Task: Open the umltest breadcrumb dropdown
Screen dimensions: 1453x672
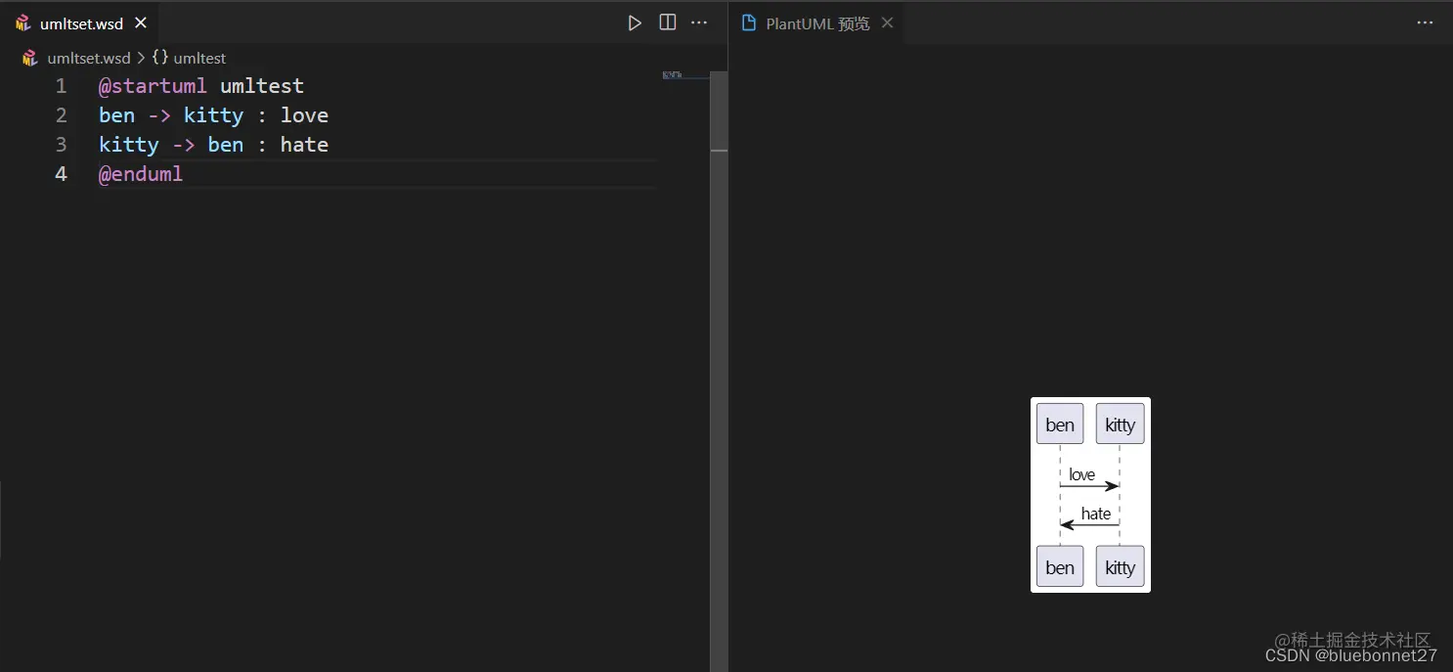Action: click(x=200, y=58)
